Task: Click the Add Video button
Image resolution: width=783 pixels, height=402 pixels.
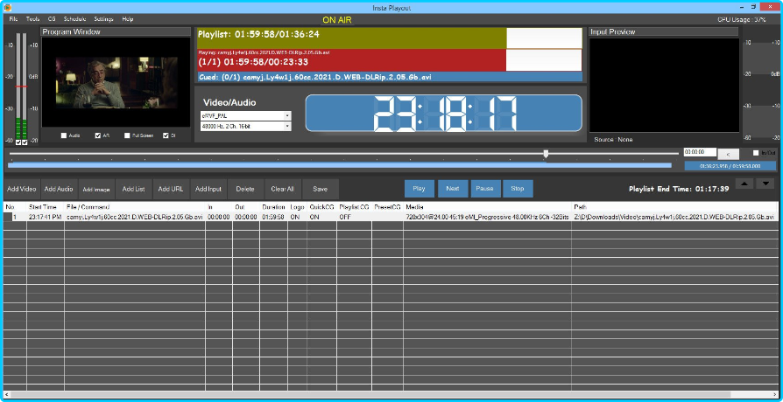Action: (x=22, y=189)
